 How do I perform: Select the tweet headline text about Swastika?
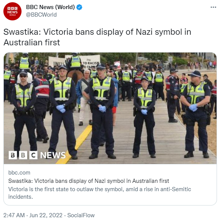[x=97, y=37]
